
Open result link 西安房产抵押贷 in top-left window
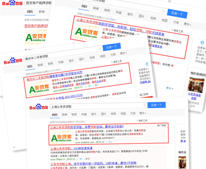[36, 26]
